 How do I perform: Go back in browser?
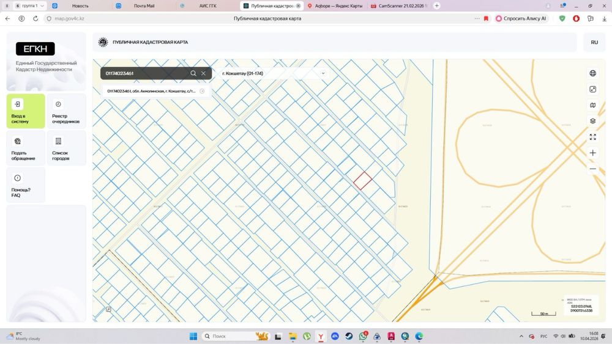(8, 18)
